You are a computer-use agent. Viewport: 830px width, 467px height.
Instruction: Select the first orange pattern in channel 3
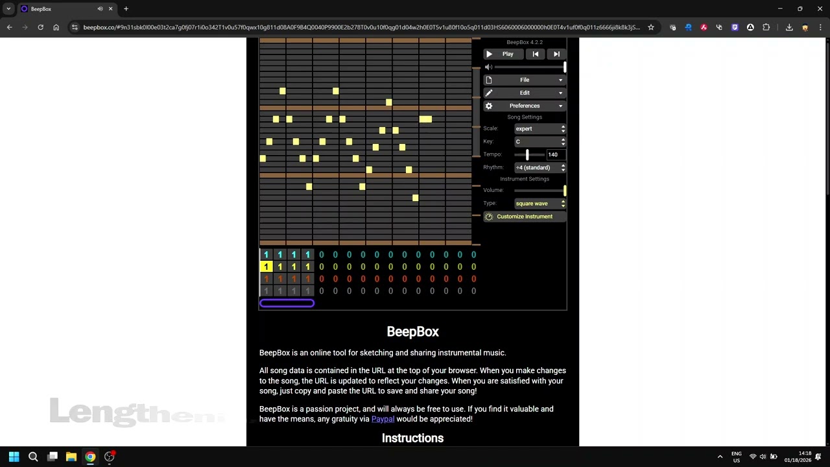click(x=266, y=279)
